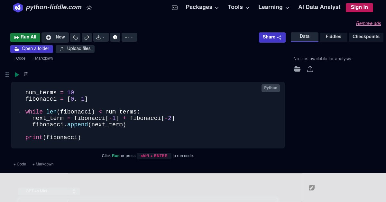Image resolution: width=386 pixels, height=202 pixels.
Task: Collapse the while loop with the fold arrow
Action: pyautogui.click(x=19, y=112)
